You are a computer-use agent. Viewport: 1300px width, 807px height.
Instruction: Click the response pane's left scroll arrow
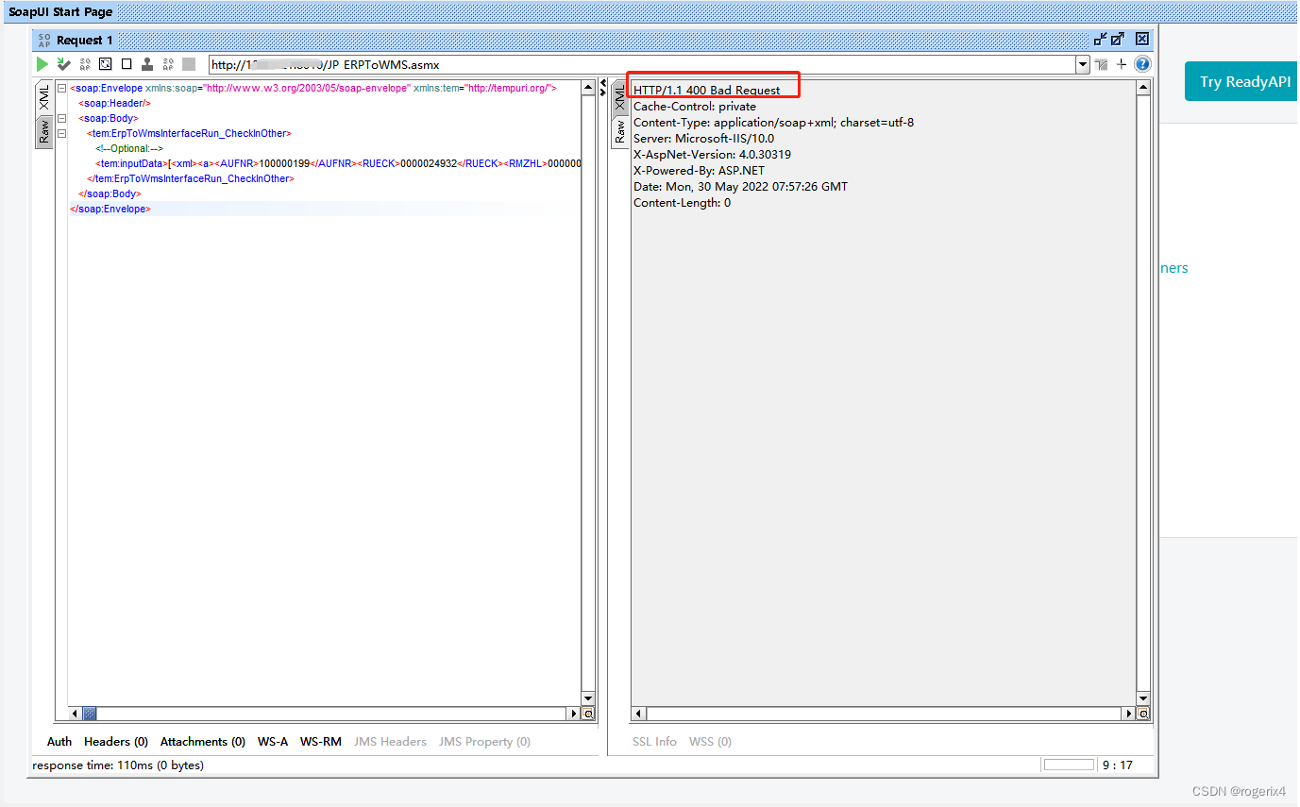click(638, 714)
